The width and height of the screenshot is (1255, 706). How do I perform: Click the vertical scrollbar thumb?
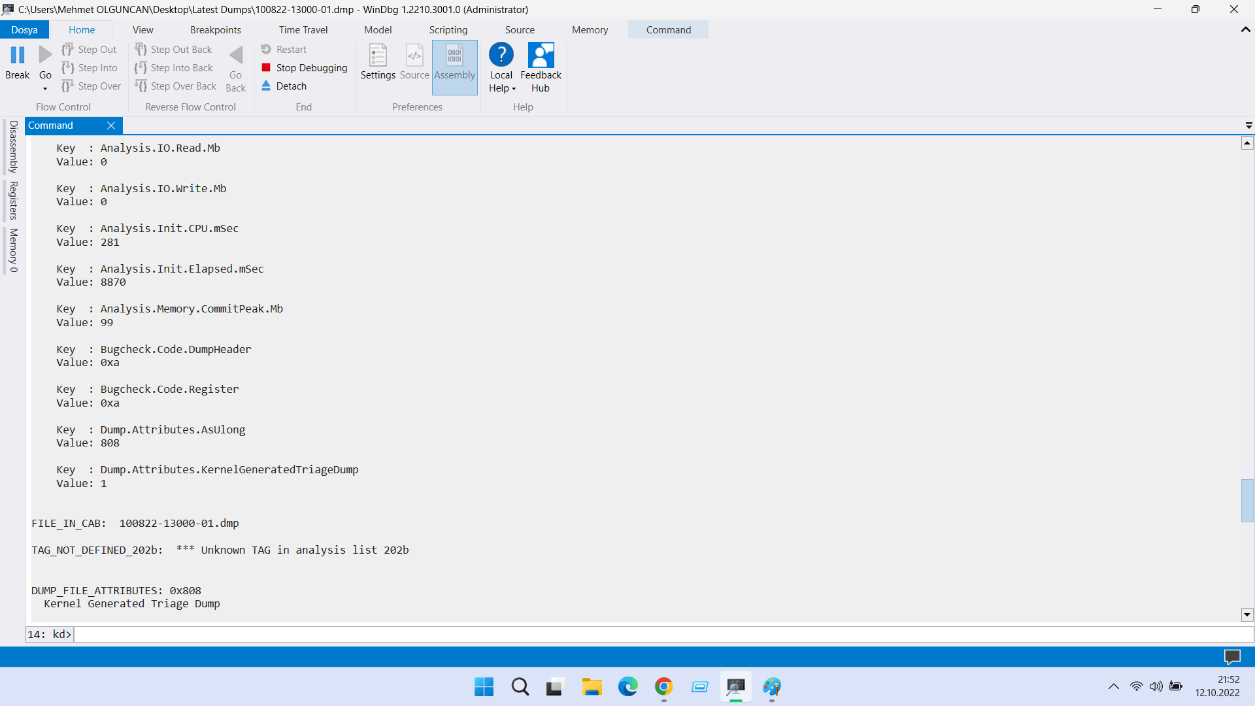coord(1247,501)
